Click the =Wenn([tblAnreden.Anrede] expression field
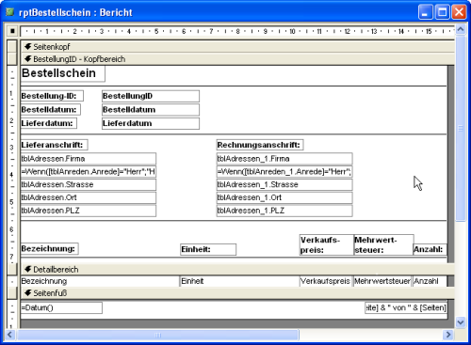 [89, 171]
